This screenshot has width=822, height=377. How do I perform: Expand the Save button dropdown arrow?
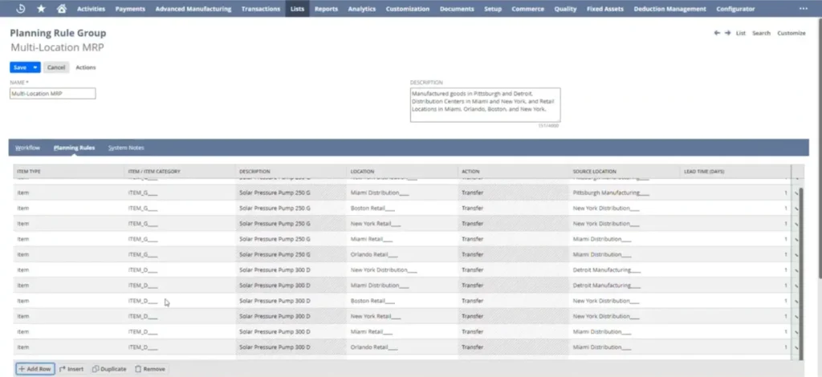point(36,67)
